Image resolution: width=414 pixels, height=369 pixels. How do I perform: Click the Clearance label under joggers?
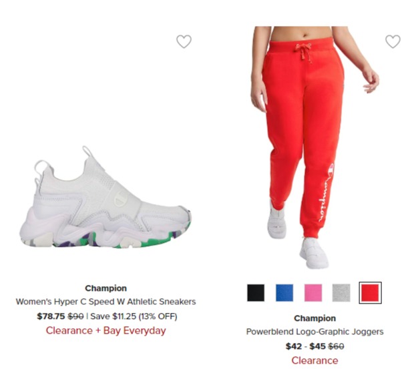(x=315, y=360)
